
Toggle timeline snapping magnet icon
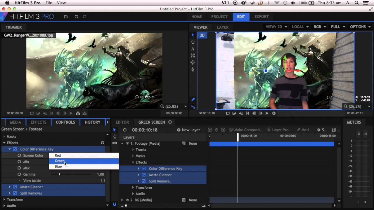(115, 204)
